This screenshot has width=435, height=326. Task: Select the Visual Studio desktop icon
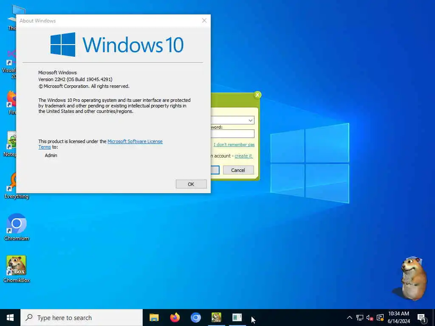9,63
